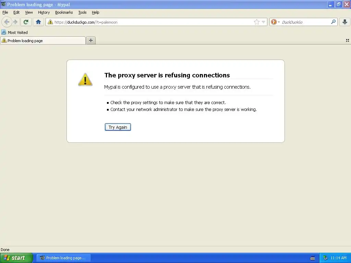351x263 pixels.
Task: Select the Problem loading page tab
Action: tap(43, 40)
